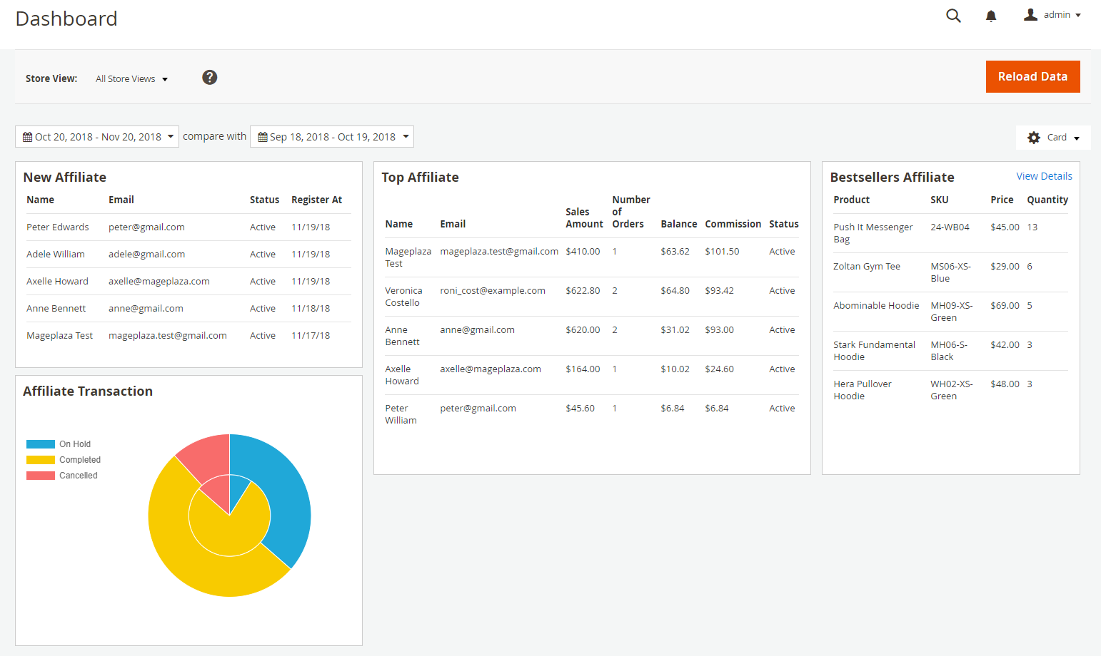Toggle On Hold legend in chart
Viewport: 1101px width, 656px height.
tap(41, 444)
